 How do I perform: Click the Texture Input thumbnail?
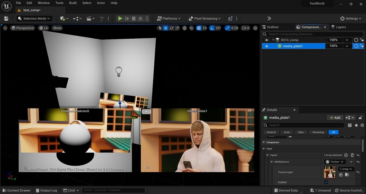pos(330,172)
